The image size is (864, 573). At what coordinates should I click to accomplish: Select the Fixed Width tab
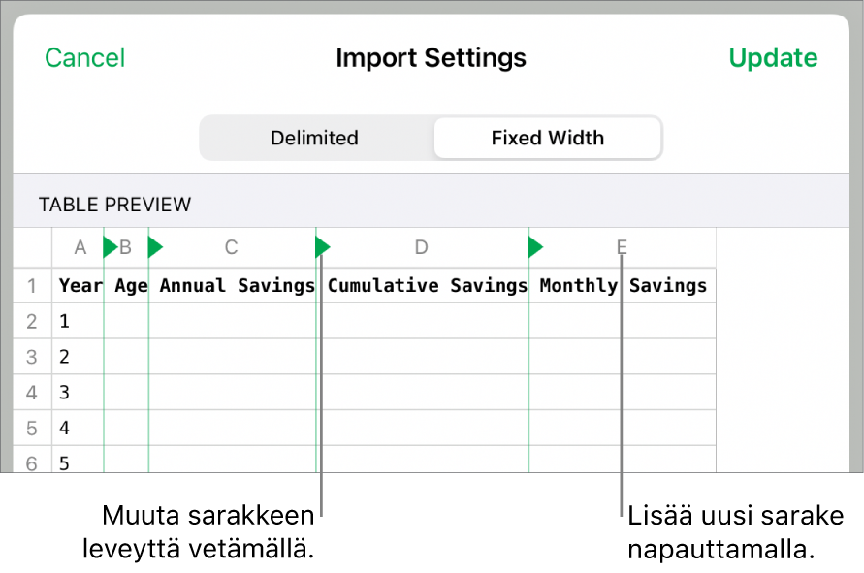click(547, 138)
